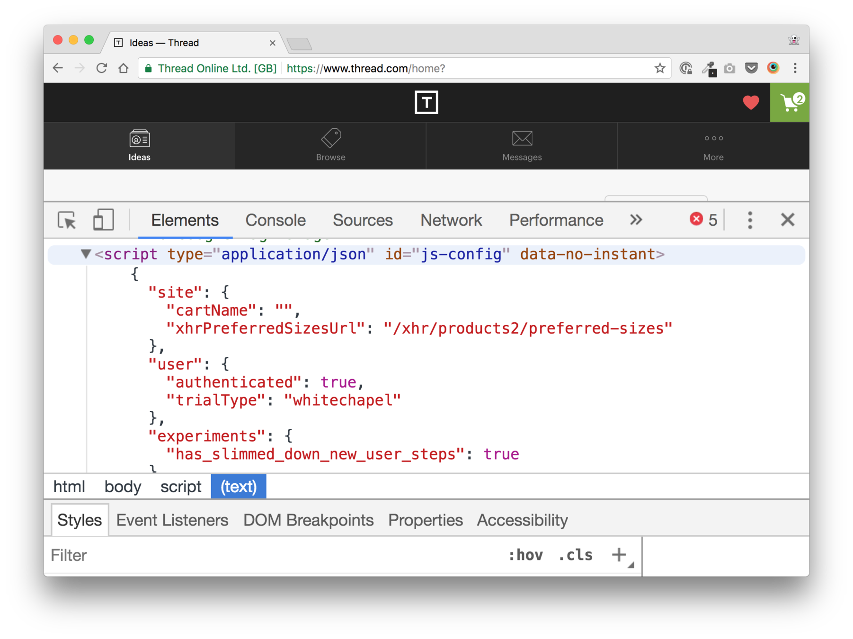Go to browser home page
Viewport: 853px width, 639px height.
(124, 68)
